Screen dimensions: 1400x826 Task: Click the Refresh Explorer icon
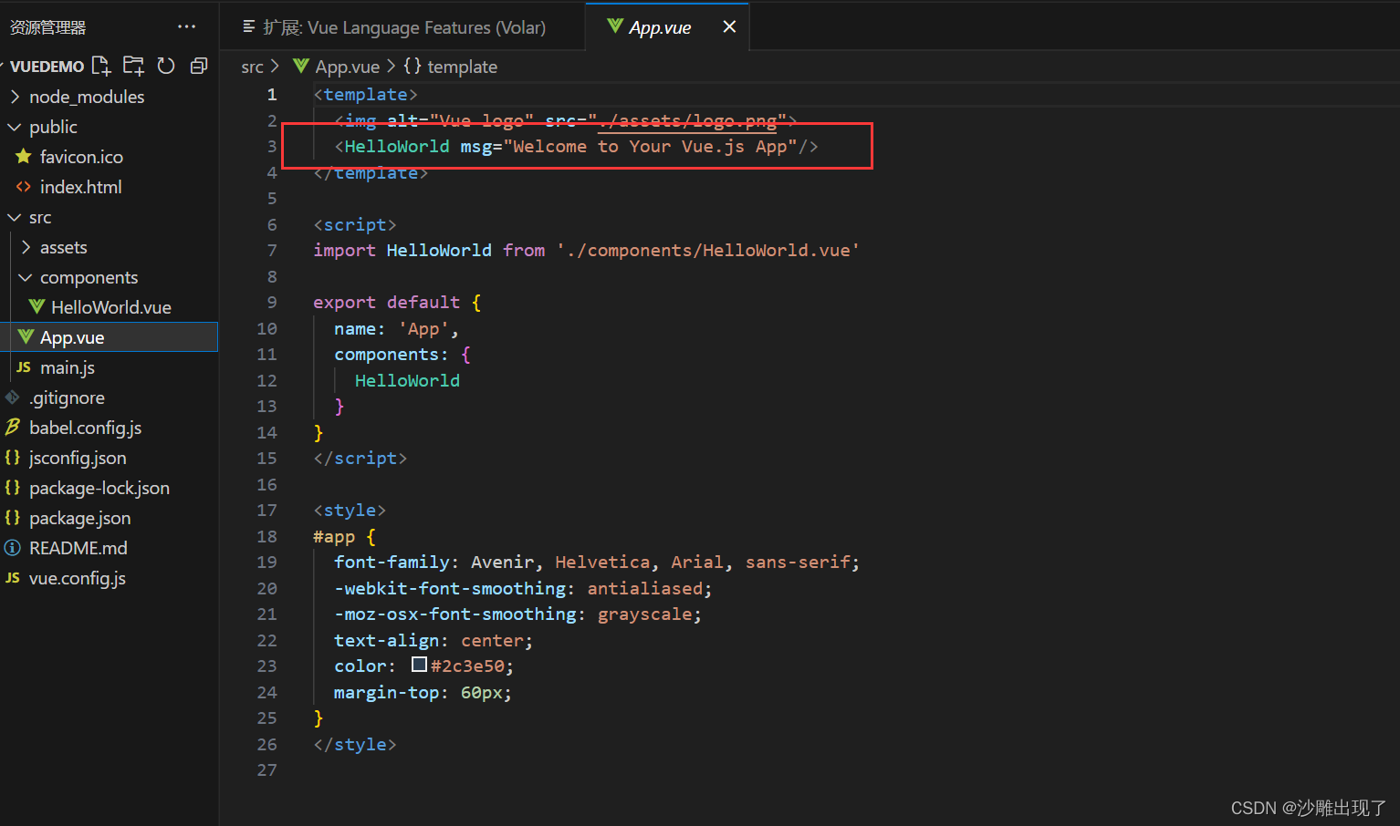166,65
